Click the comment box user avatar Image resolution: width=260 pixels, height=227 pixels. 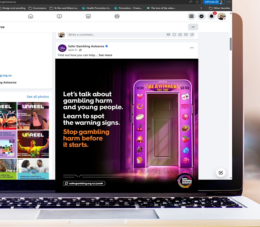[x=61, y=35]
